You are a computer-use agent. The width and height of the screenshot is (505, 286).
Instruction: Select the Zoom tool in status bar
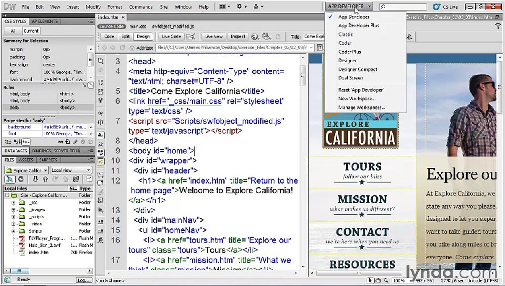[385, 281]
